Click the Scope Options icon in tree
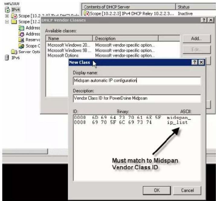 coord(21,46)
